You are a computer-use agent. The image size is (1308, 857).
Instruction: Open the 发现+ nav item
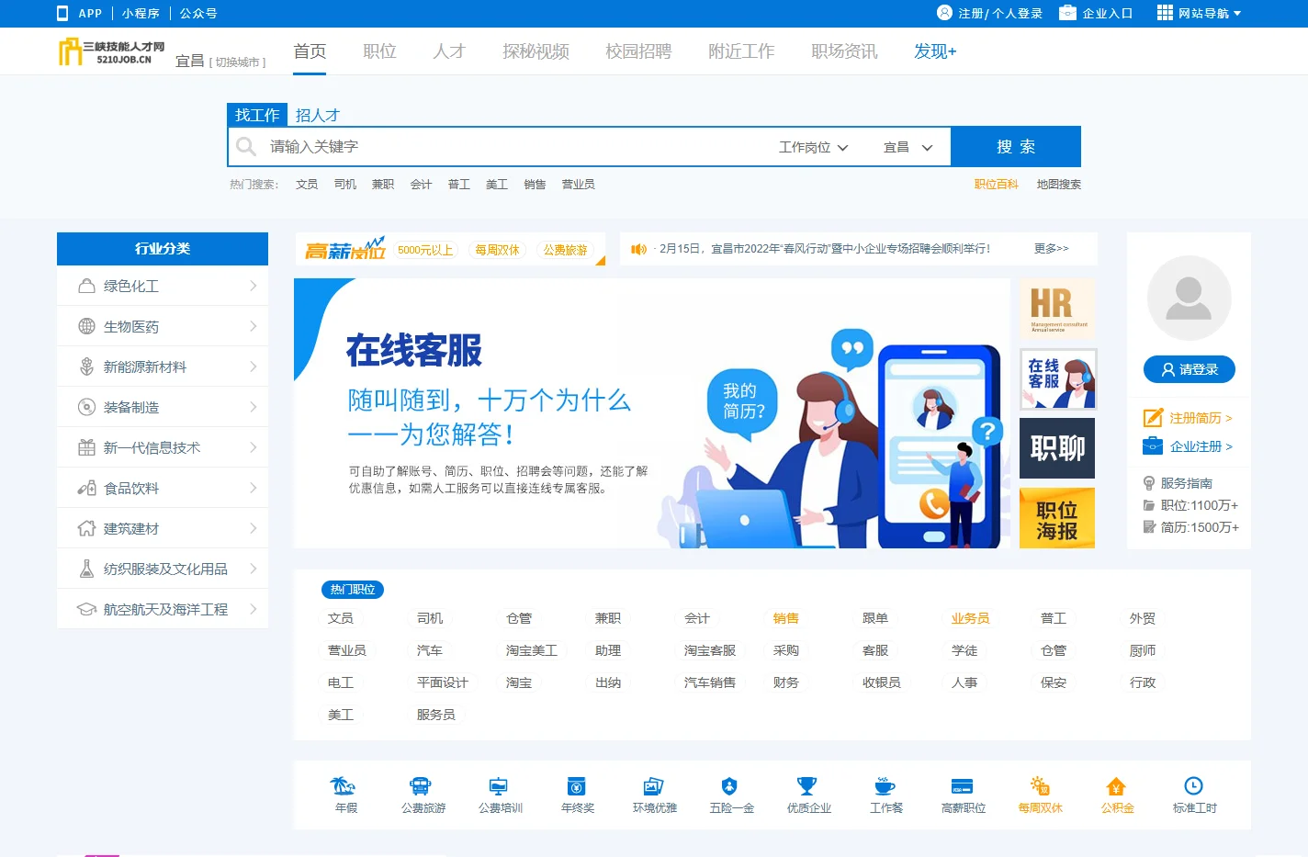(935, 51)
